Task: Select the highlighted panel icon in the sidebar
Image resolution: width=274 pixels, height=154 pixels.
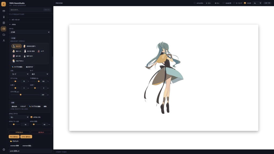Action: click(x=4, y=29)
